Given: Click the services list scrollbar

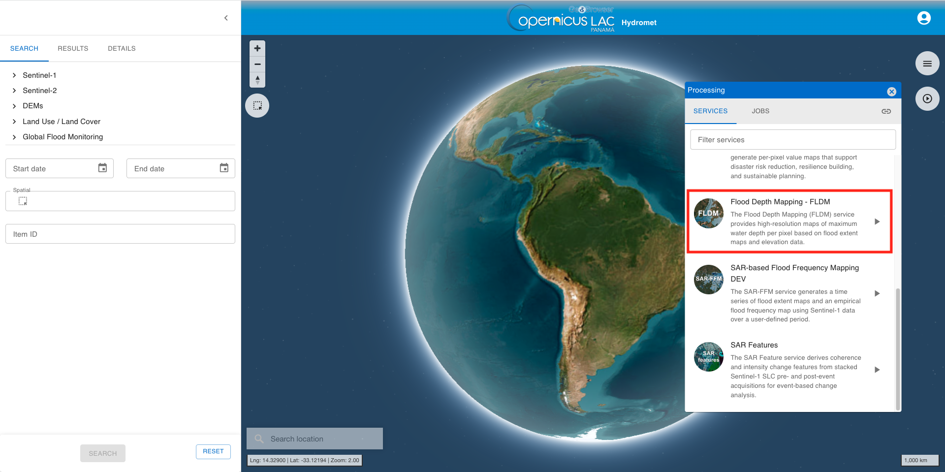Looking at the screenshot, I should (898, 345).
